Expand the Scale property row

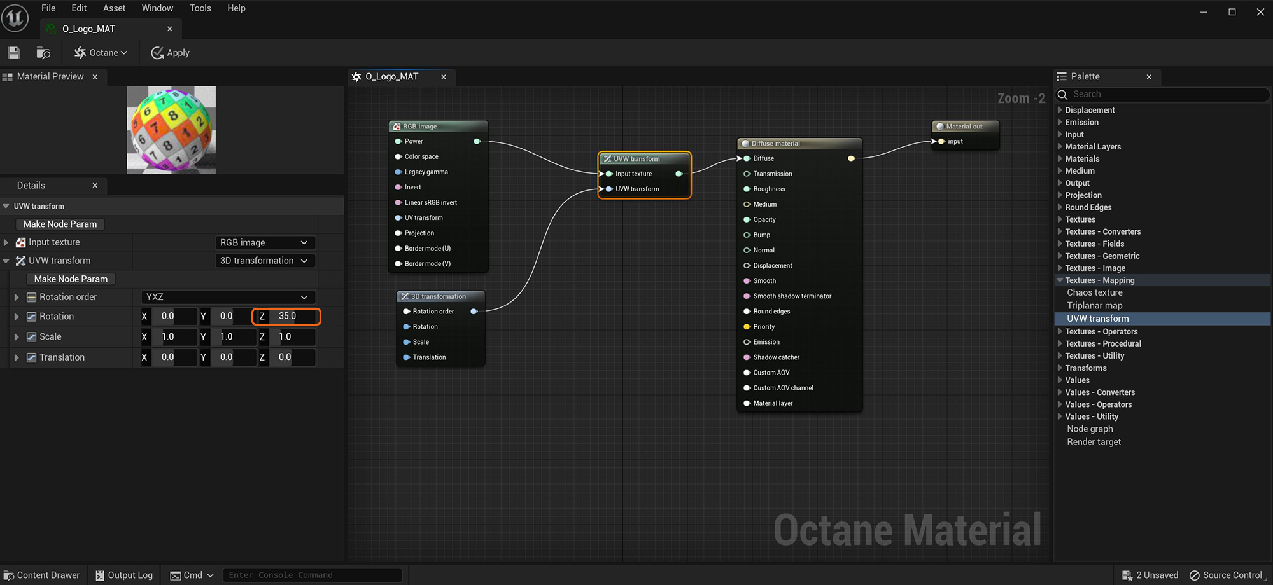pos(17,336)
